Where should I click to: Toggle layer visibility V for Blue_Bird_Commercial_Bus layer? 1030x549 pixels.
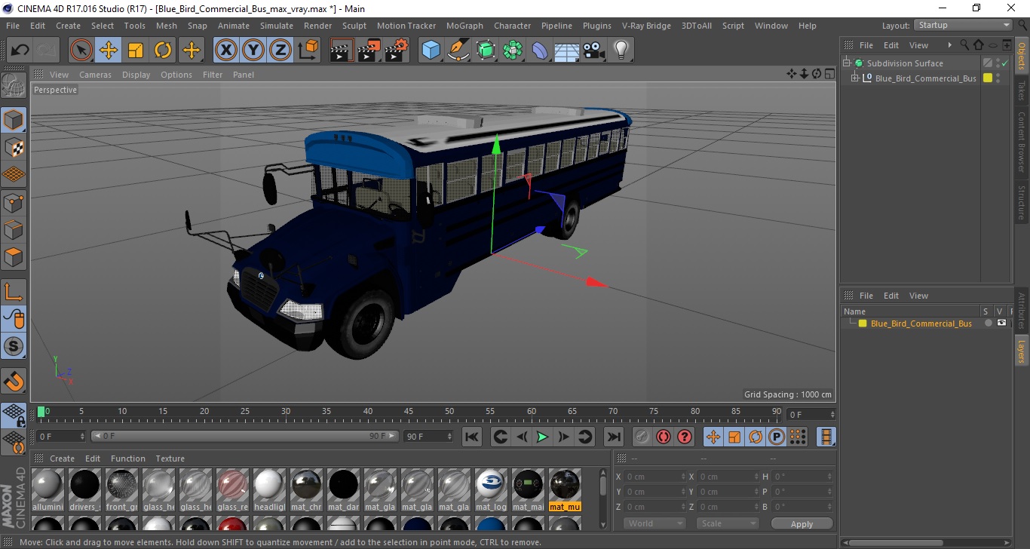(x=1001, y=323)
